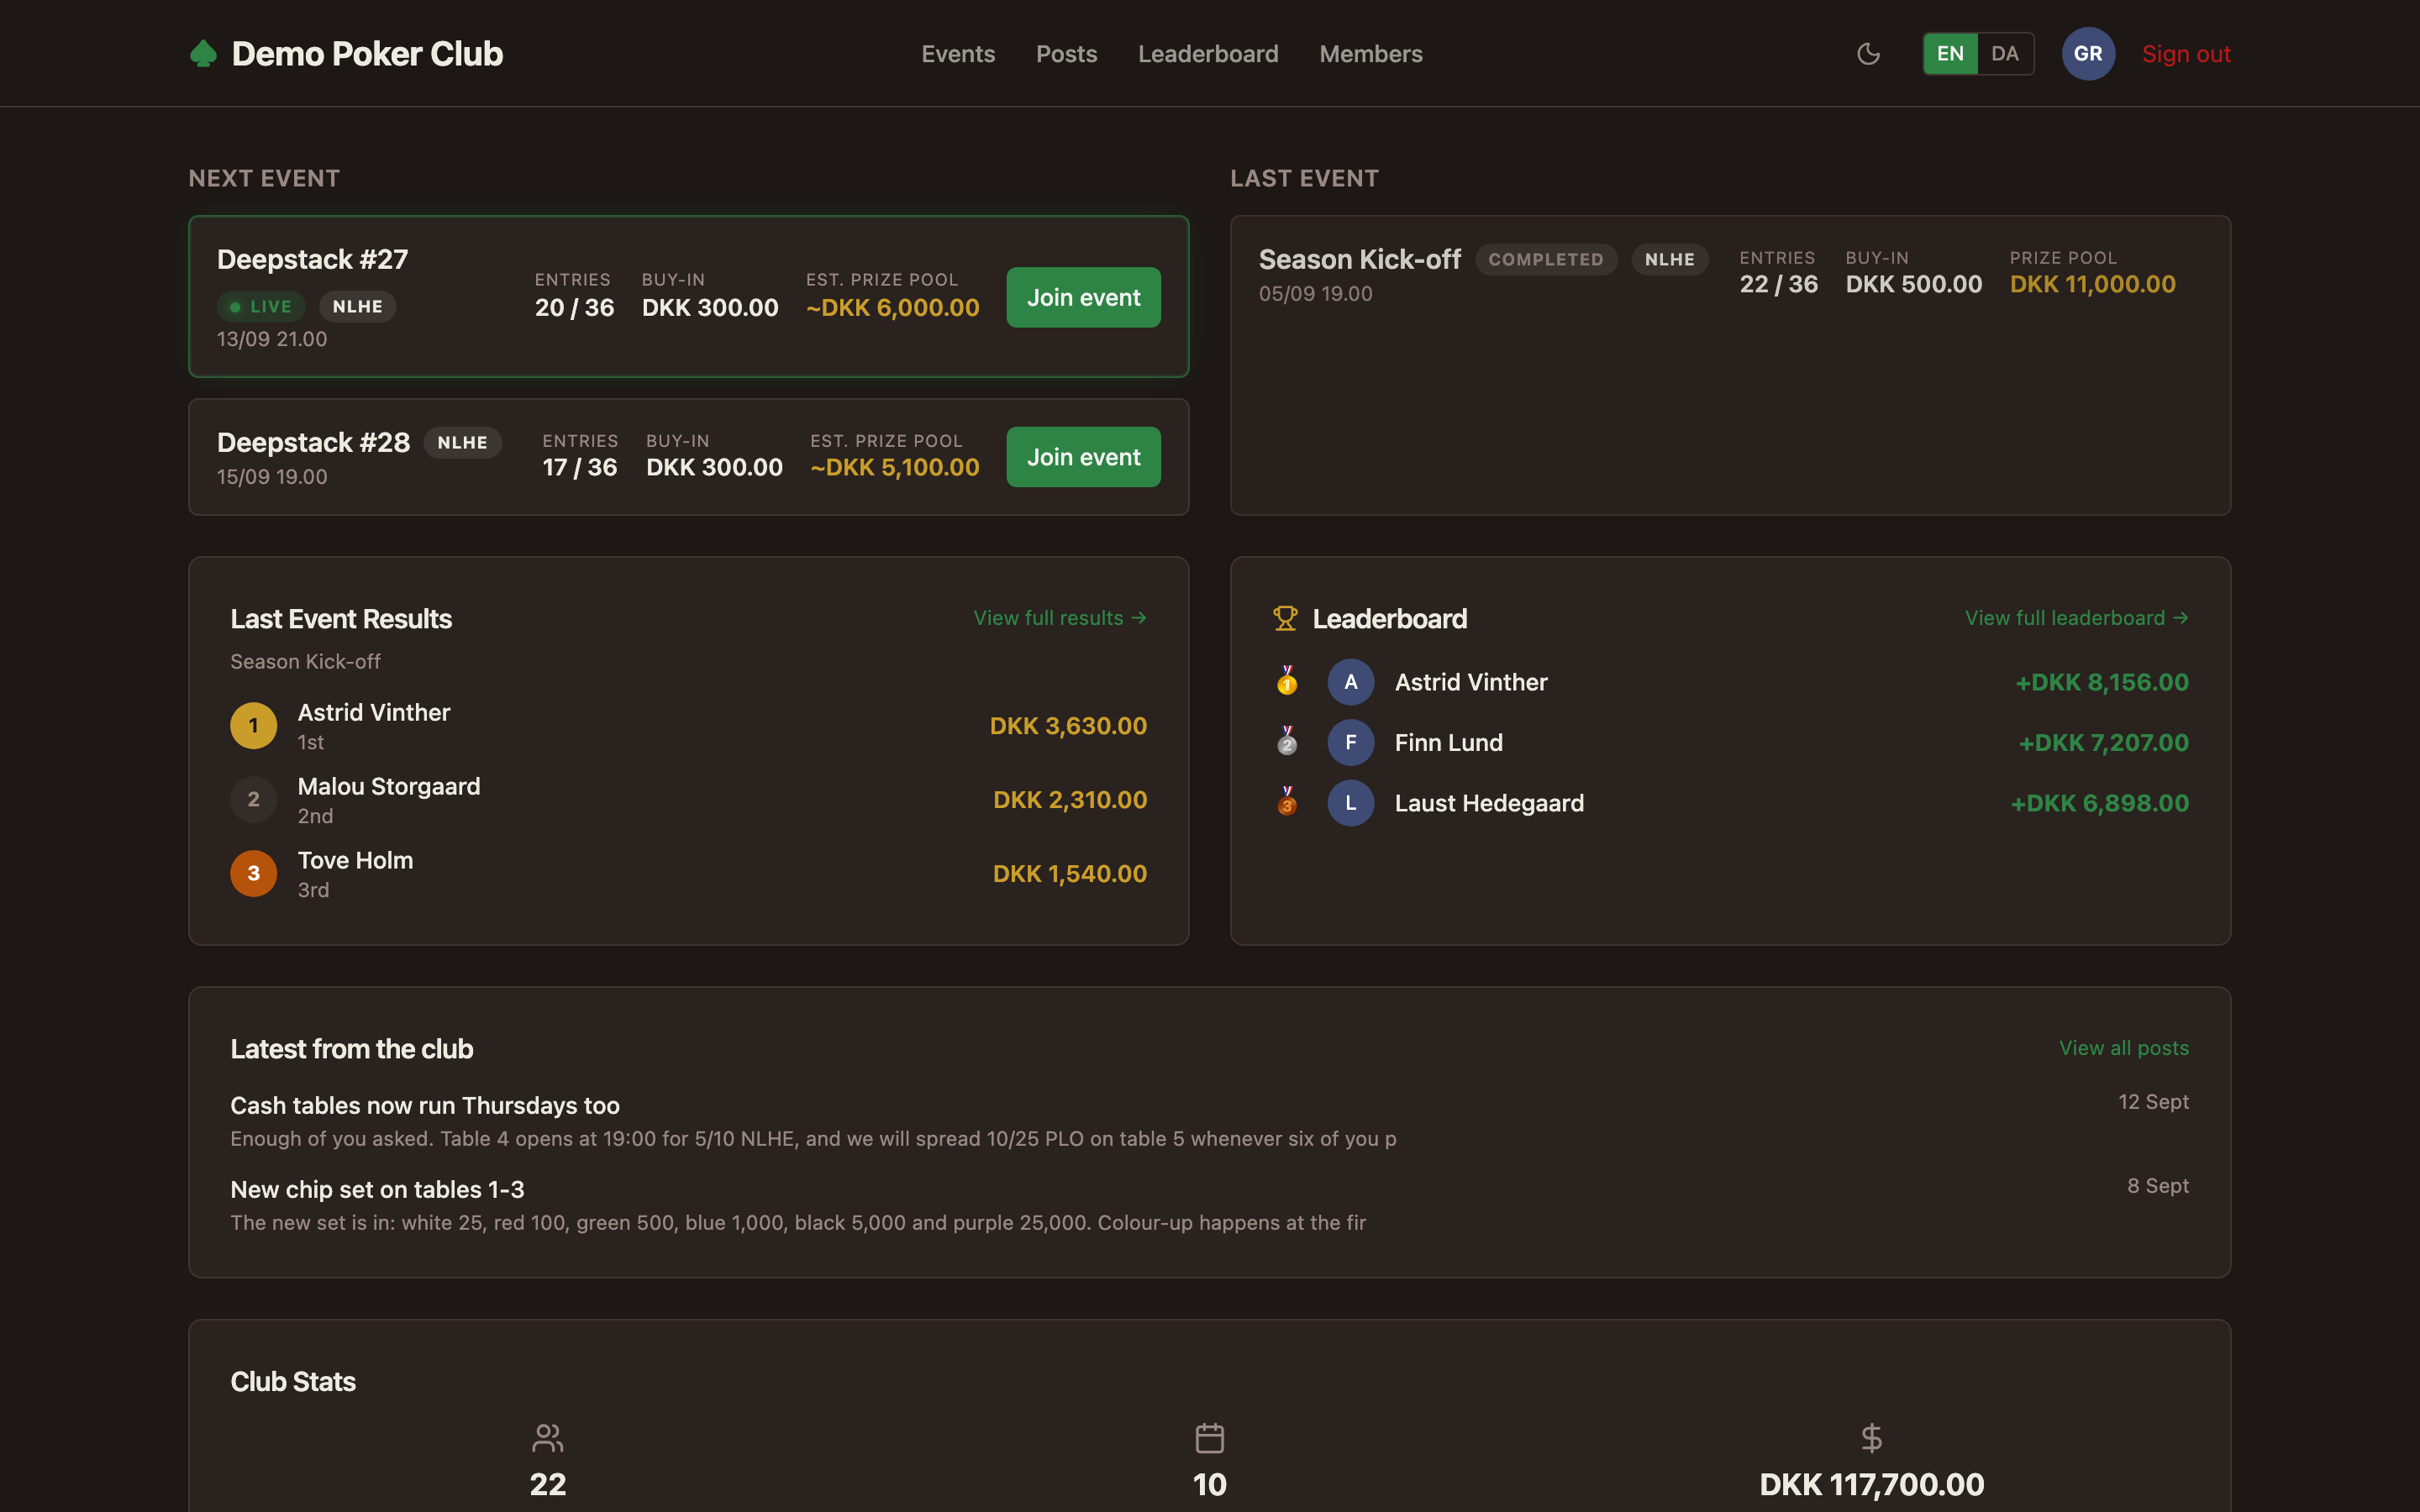The image size is (2420, 1512).
Task: Click Finn Lund's avatar F
Action: pos(1350,742)
